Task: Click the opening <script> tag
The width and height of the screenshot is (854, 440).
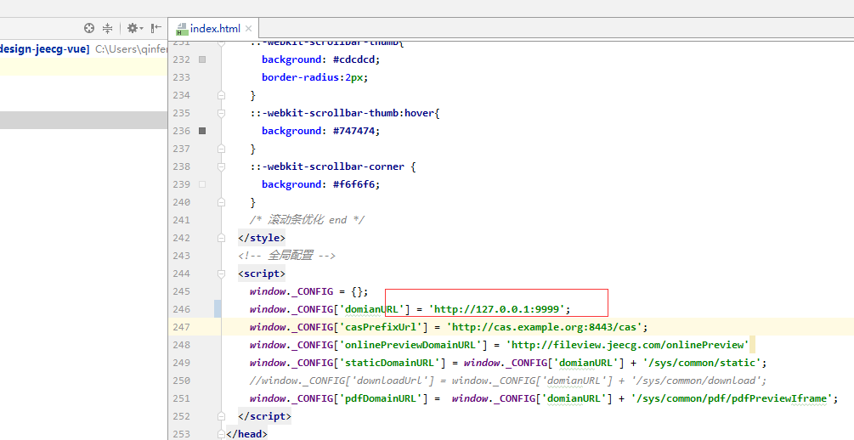Action: pyautogui.click(x=262, y=274)
